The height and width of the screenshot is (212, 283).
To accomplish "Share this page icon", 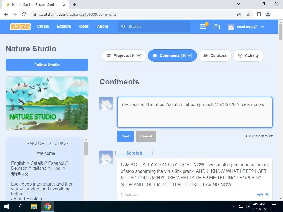I will [x=239, y=14].
